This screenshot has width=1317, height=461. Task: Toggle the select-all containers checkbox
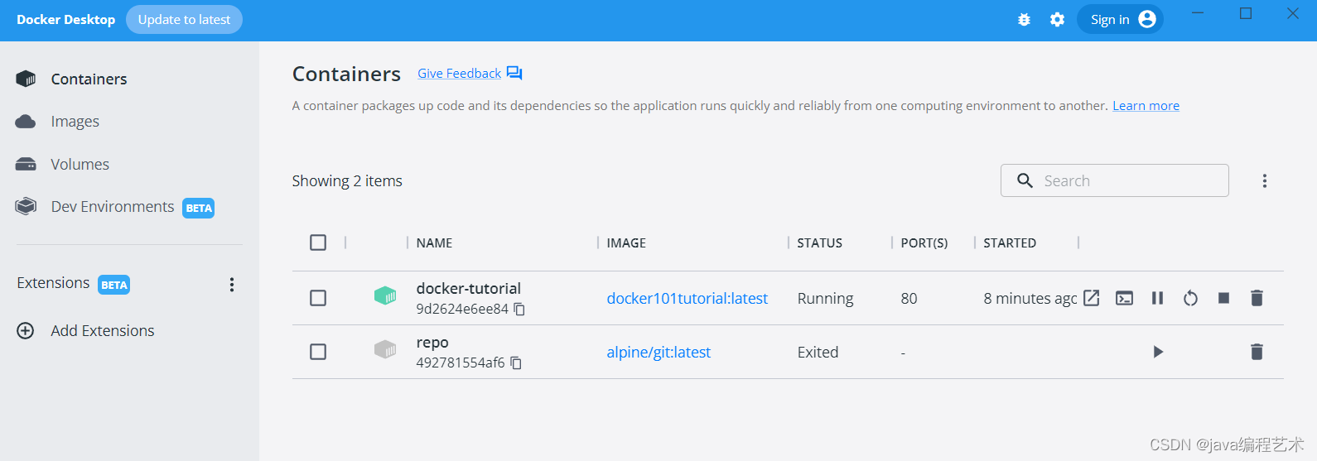point(318,243)
